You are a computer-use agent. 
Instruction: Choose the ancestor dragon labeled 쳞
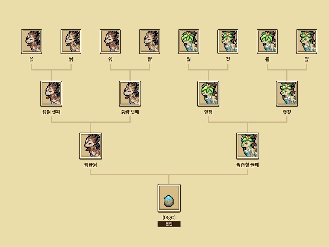(x=228, y=42)
